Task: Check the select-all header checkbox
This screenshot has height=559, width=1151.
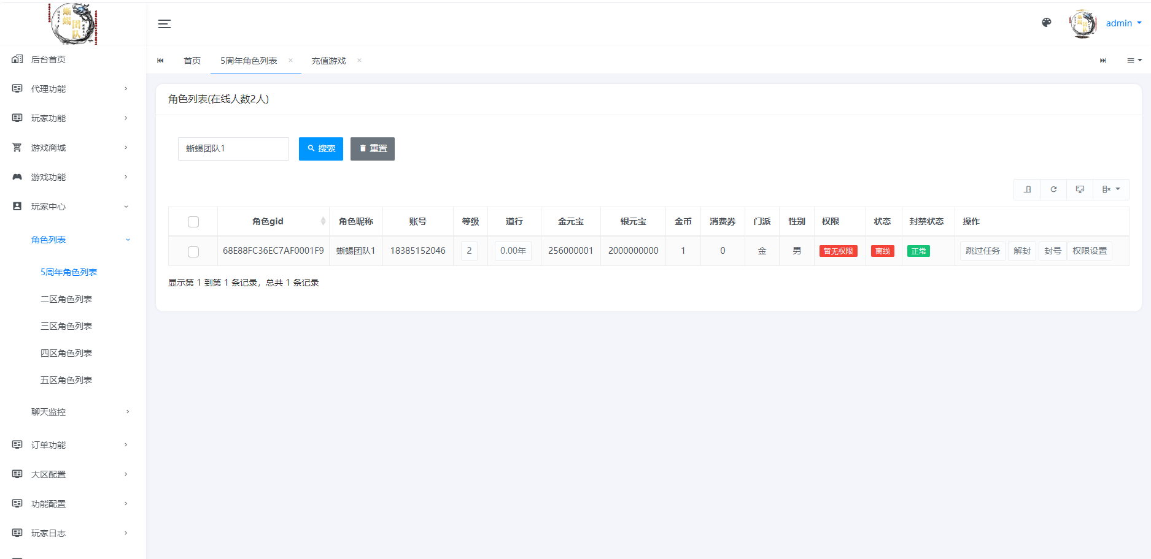Action: [x=193, y=222]
